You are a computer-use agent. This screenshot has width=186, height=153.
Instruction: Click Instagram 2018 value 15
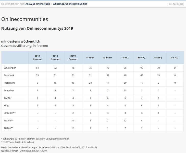pyautogui.click(x=55, y=83)
